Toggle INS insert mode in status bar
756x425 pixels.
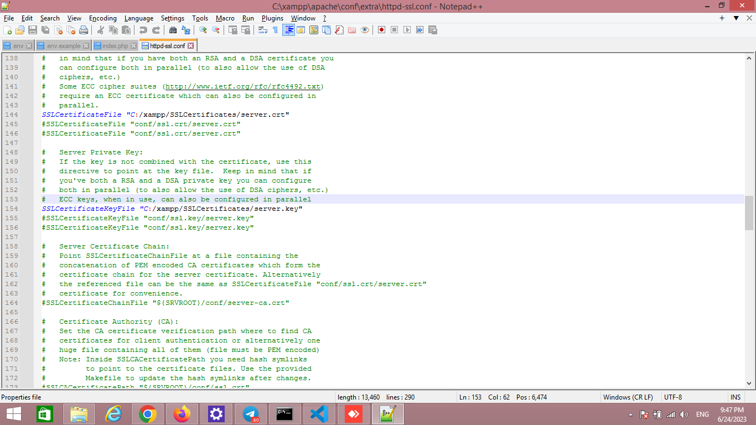point(736,397)
